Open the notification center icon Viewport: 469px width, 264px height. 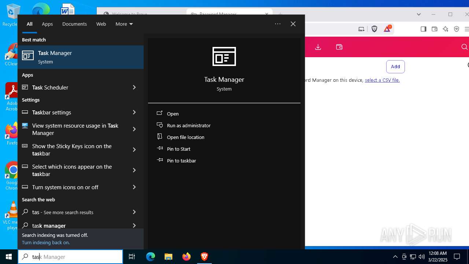[x=457, y=257]
